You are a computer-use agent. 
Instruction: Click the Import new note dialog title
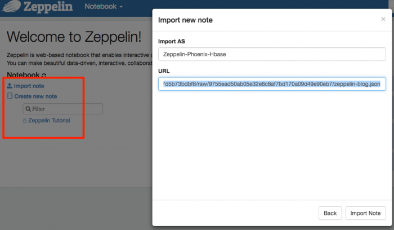[x=185, y=20]
